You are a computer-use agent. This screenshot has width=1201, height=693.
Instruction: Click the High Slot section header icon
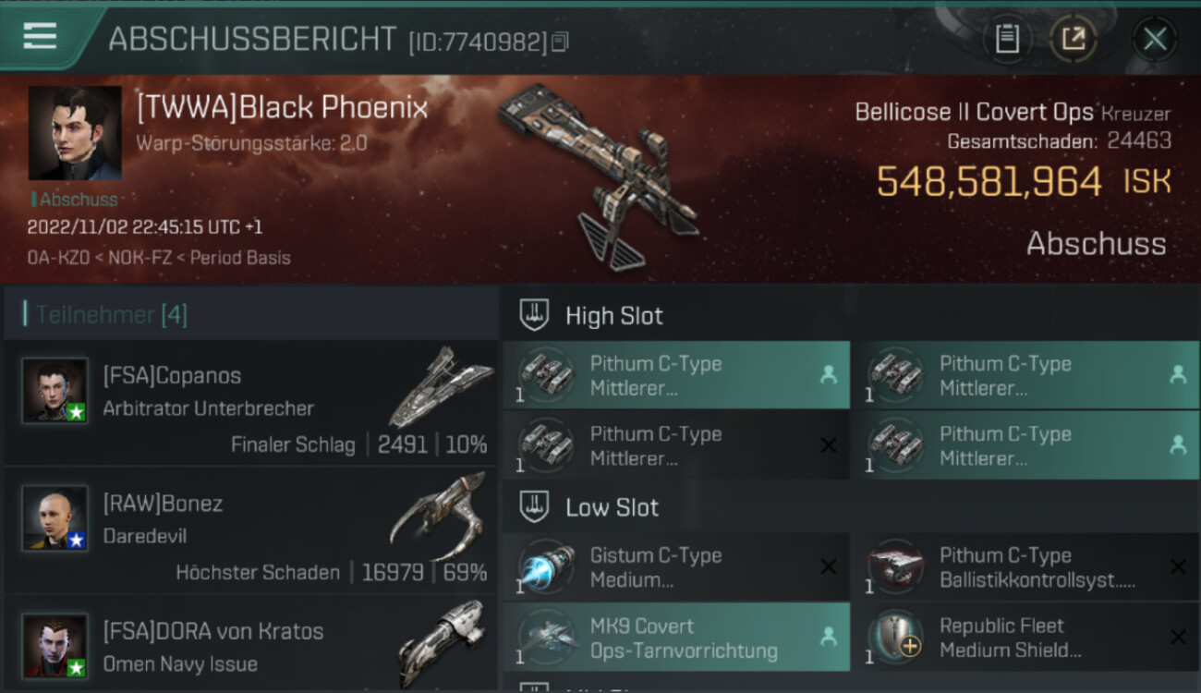(x=534, y=315)
